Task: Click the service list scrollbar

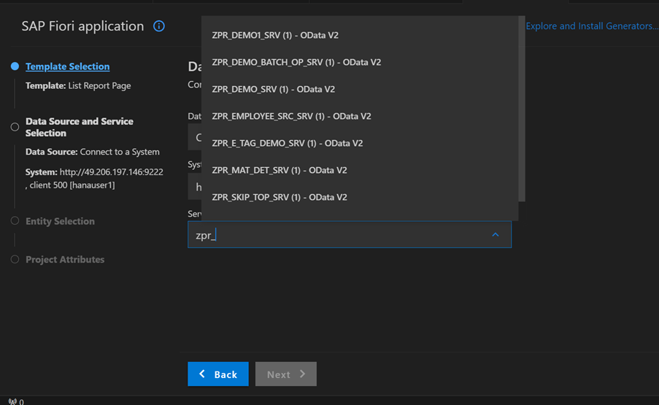Action: (x=522, y=109)
